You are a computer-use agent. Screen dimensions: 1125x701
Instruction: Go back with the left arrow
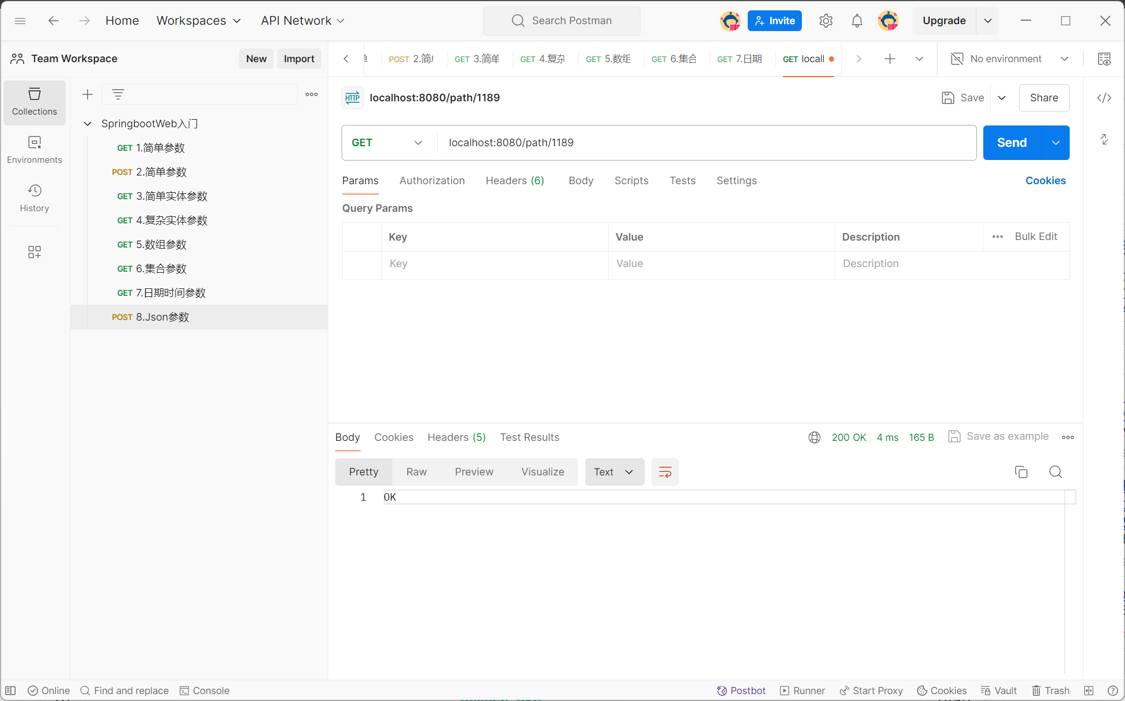pyautogui.click(x=54, y=21)
